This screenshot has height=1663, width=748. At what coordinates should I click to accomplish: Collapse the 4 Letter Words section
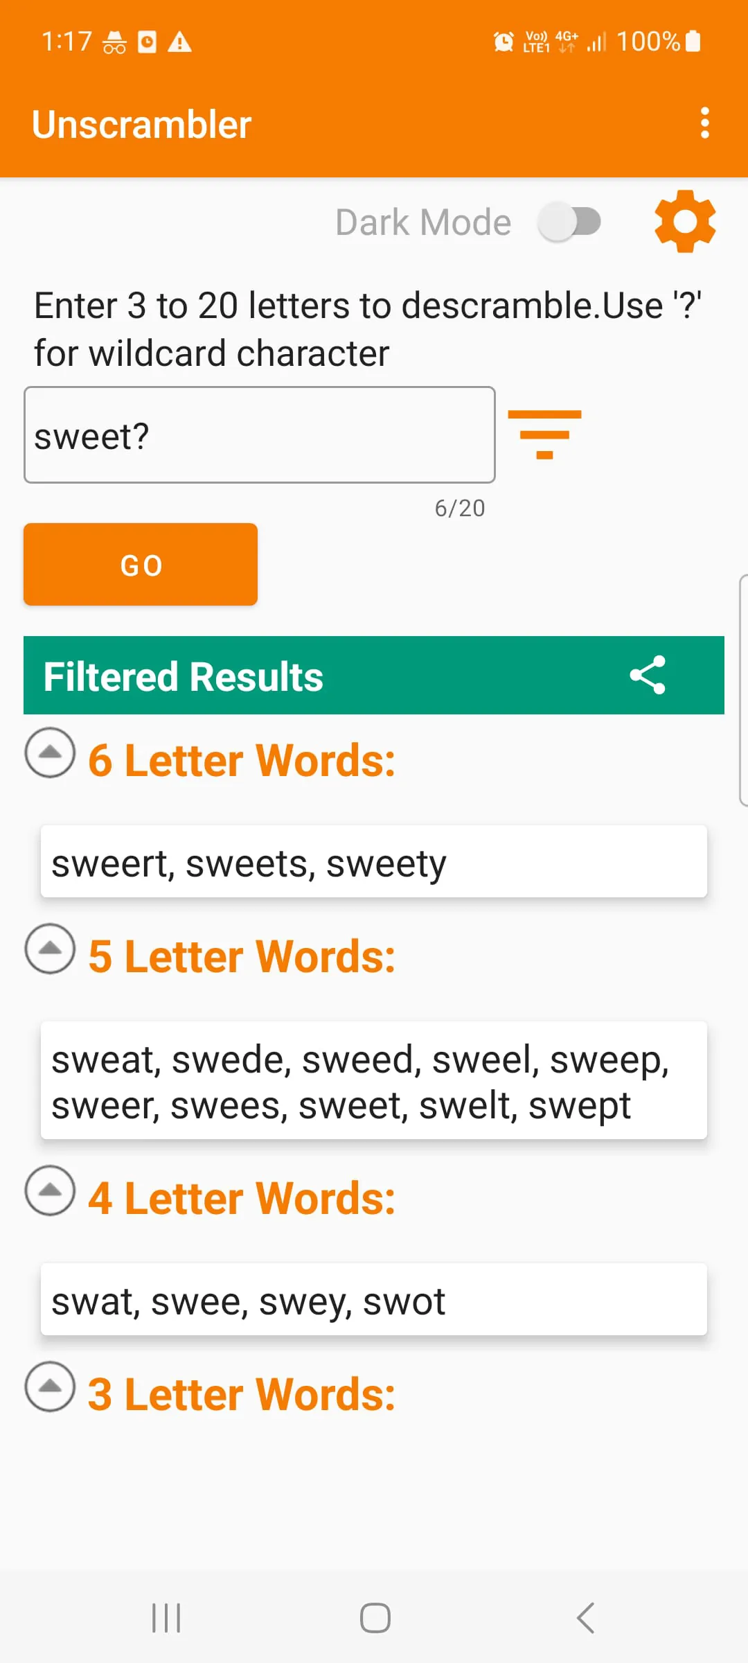pyautogui.click(x=50, y=1190)
